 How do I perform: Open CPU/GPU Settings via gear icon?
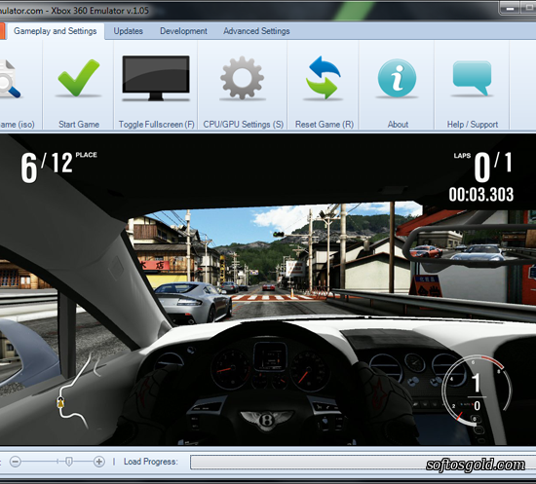pos(242,78)
